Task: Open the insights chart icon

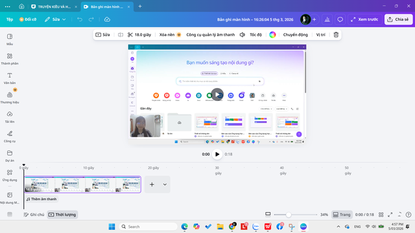Action: coord(327,19)
